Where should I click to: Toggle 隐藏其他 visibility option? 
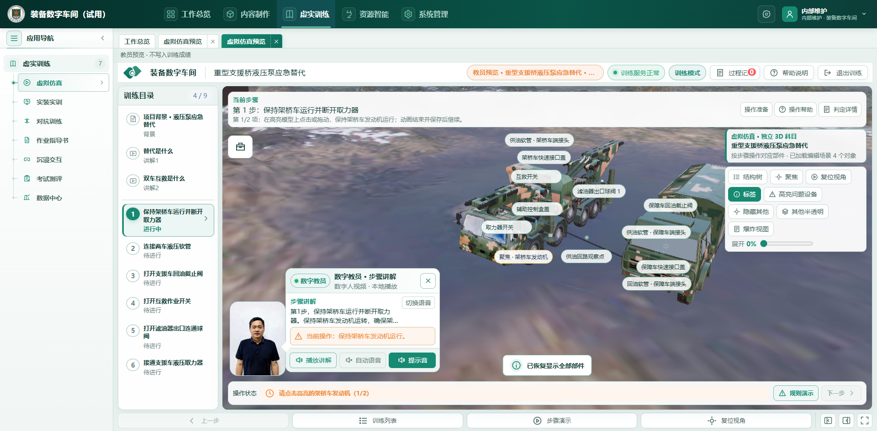(750, 212)
